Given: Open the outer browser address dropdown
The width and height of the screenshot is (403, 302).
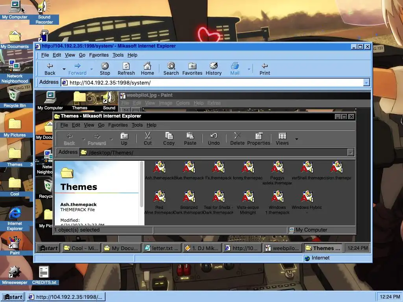Looking at the screenshot, I should [366, 83].
